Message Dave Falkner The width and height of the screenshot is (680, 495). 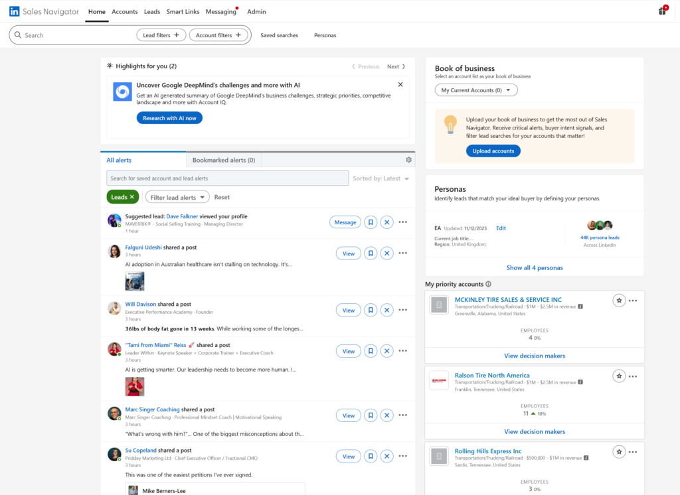345,222
